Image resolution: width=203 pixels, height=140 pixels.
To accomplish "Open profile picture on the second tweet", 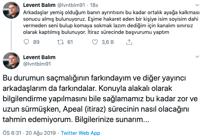I will [x=11, y=60].
